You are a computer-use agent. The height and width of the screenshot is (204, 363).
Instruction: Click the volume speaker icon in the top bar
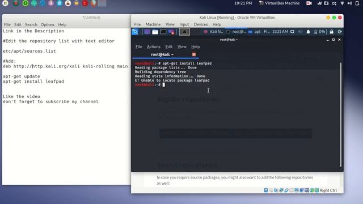click(x=350, y=3)
